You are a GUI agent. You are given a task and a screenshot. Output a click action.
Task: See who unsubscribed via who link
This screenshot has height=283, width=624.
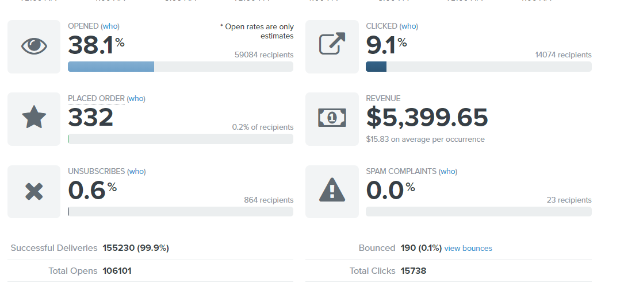point(136,171)
